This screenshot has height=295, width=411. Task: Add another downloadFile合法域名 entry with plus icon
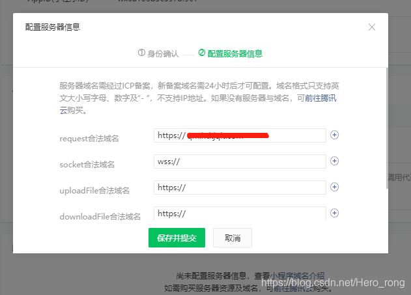click(334, 213)
